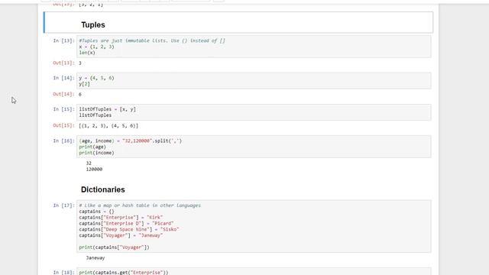Click the Enterprise D = Picard line
489x275 pixels.
tap(126, 224)
